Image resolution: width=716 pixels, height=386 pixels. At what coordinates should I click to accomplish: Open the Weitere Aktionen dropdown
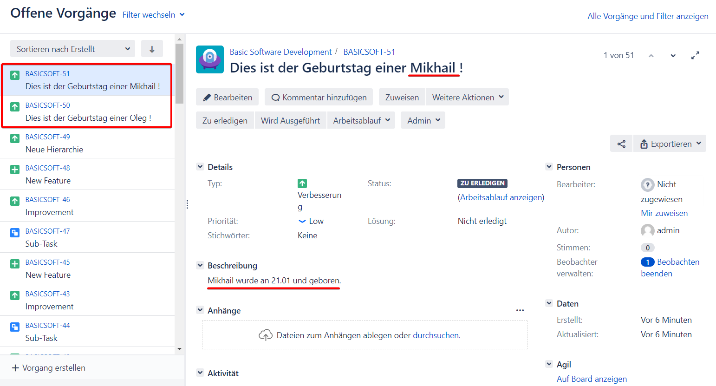(x=467, y=97)
